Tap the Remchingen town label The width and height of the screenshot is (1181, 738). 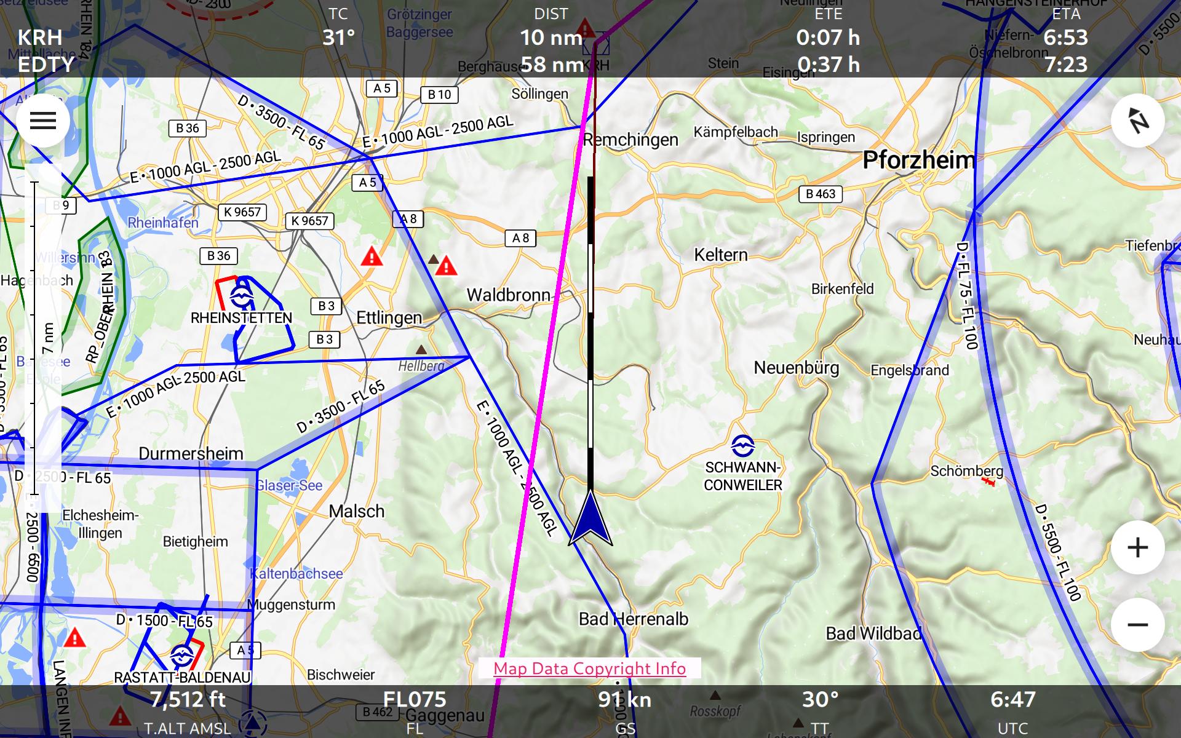click(630, 140)
